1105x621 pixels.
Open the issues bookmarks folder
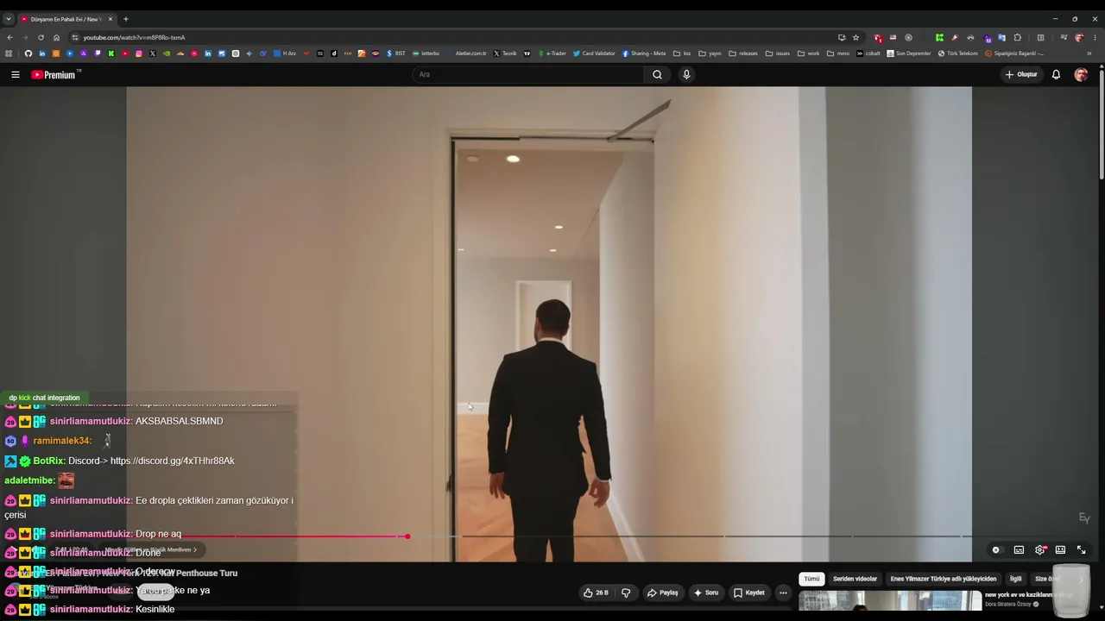tap(778, 53)
